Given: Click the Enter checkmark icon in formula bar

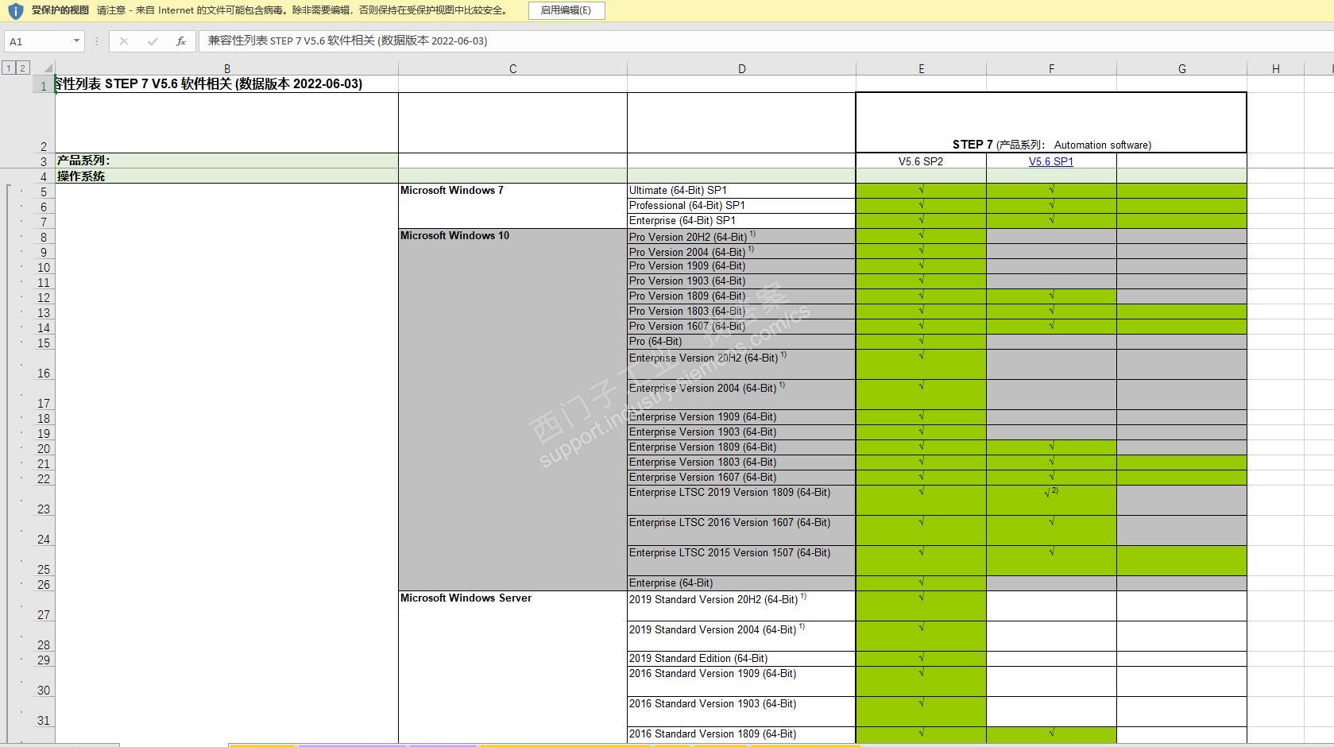Looking at the screenshot, I should tap(153, 41).
